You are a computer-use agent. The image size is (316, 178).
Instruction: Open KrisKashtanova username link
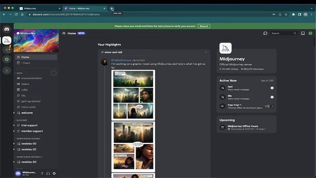(x=121, y=60)
